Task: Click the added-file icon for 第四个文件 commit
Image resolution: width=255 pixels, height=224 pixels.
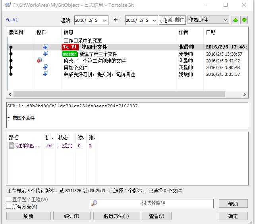Action: pos(46,47)
